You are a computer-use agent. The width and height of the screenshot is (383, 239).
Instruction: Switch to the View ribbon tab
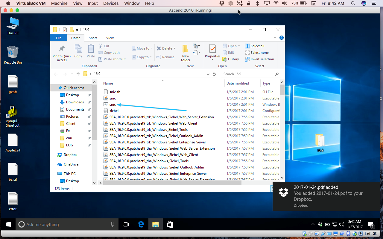click(110, 38)
